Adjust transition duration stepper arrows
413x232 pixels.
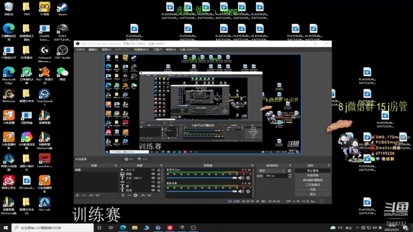[x=290, y=176]
